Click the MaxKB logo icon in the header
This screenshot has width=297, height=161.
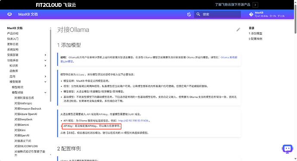click(9, 14)
